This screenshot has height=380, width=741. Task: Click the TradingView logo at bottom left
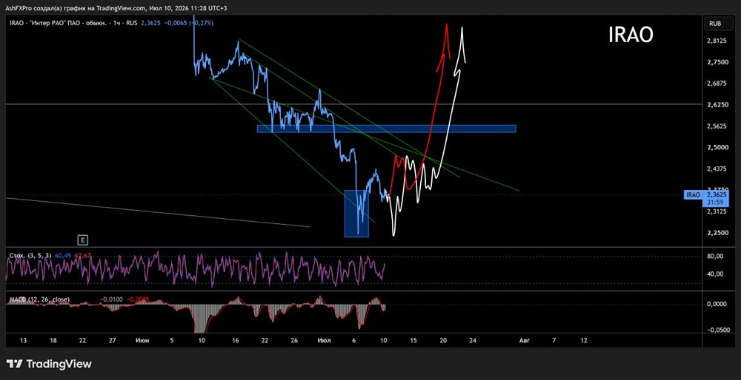[49, 364]
